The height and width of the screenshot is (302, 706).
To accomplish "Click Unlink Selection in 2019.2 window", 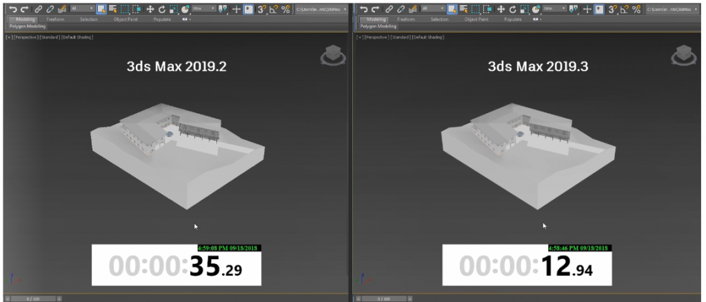I will tap(50, 9).
